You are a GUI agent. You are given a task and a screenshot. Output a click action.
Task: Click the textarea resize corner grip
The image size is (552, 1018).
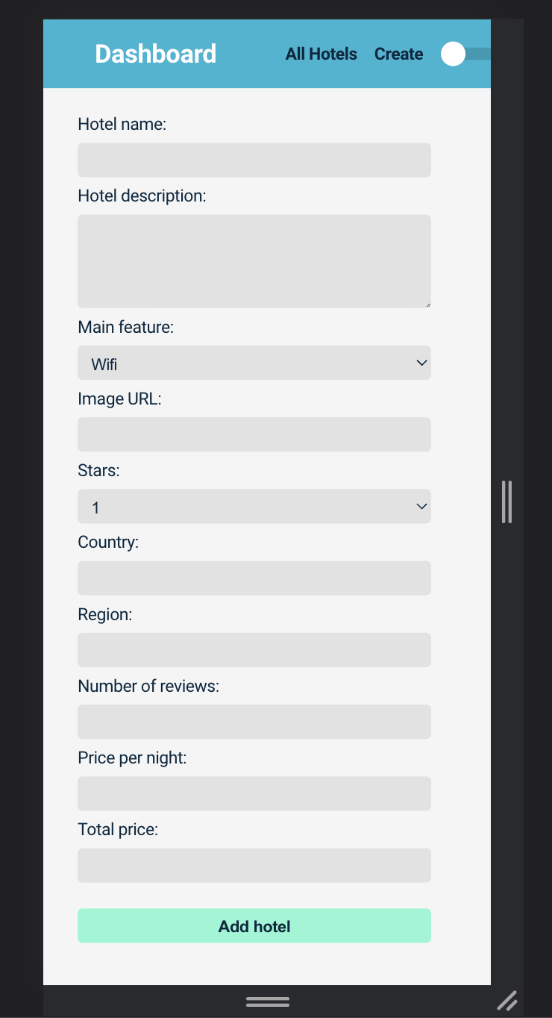pos(427,304)
